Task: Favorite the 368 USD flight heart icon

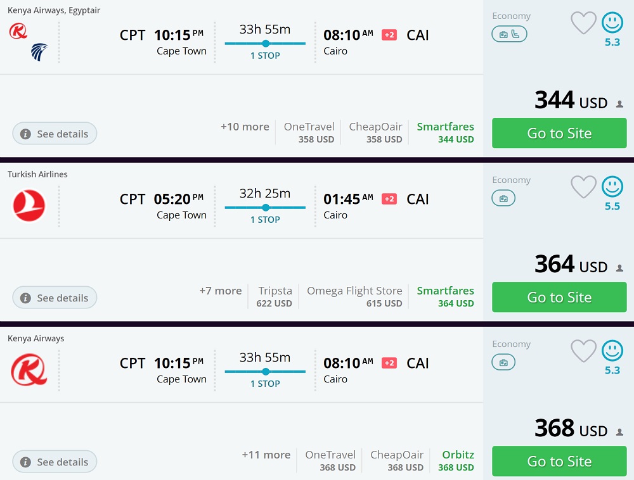Action: [x=583, y=351]
